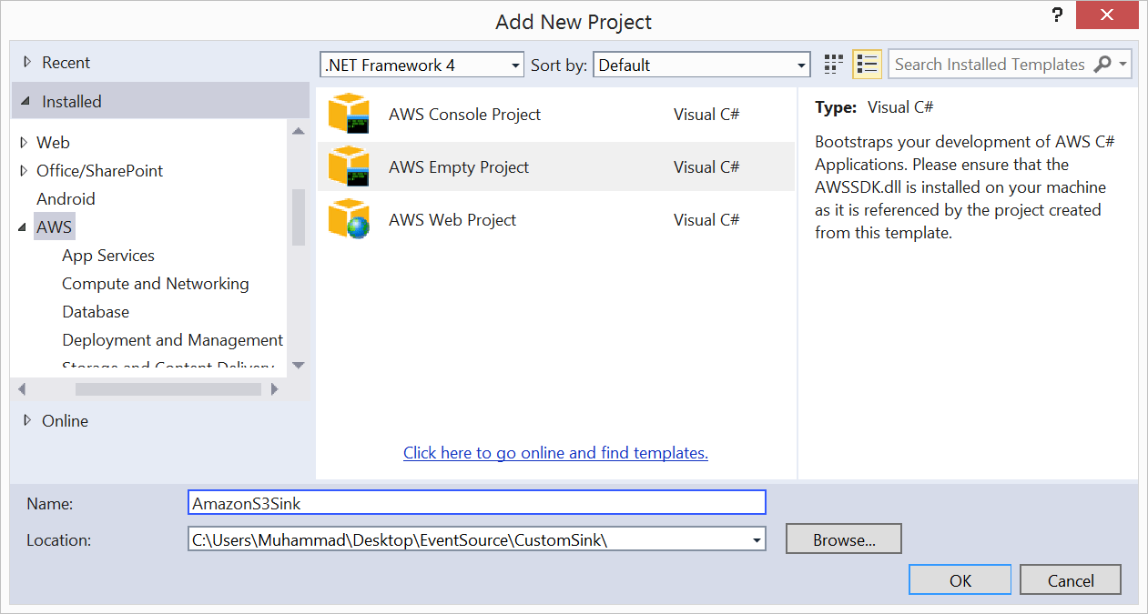Expand the Online section
This screenshot has height=614, width=1148.
click(26, 420)
